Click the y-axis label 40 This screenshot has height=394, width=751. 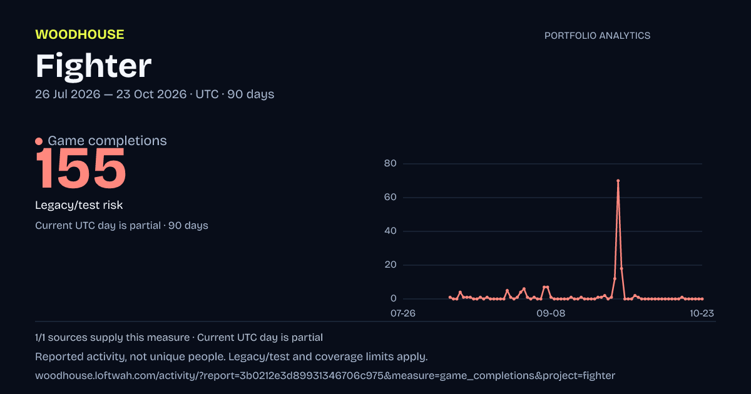click(x=391, y=231)
